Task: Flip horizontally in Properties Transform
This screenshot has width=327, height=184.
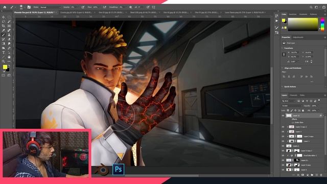Action: (307, 61)
